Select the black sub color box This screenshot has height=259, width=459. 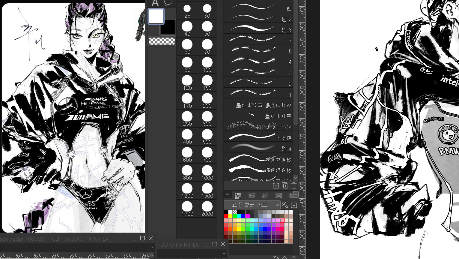[168, 28]
